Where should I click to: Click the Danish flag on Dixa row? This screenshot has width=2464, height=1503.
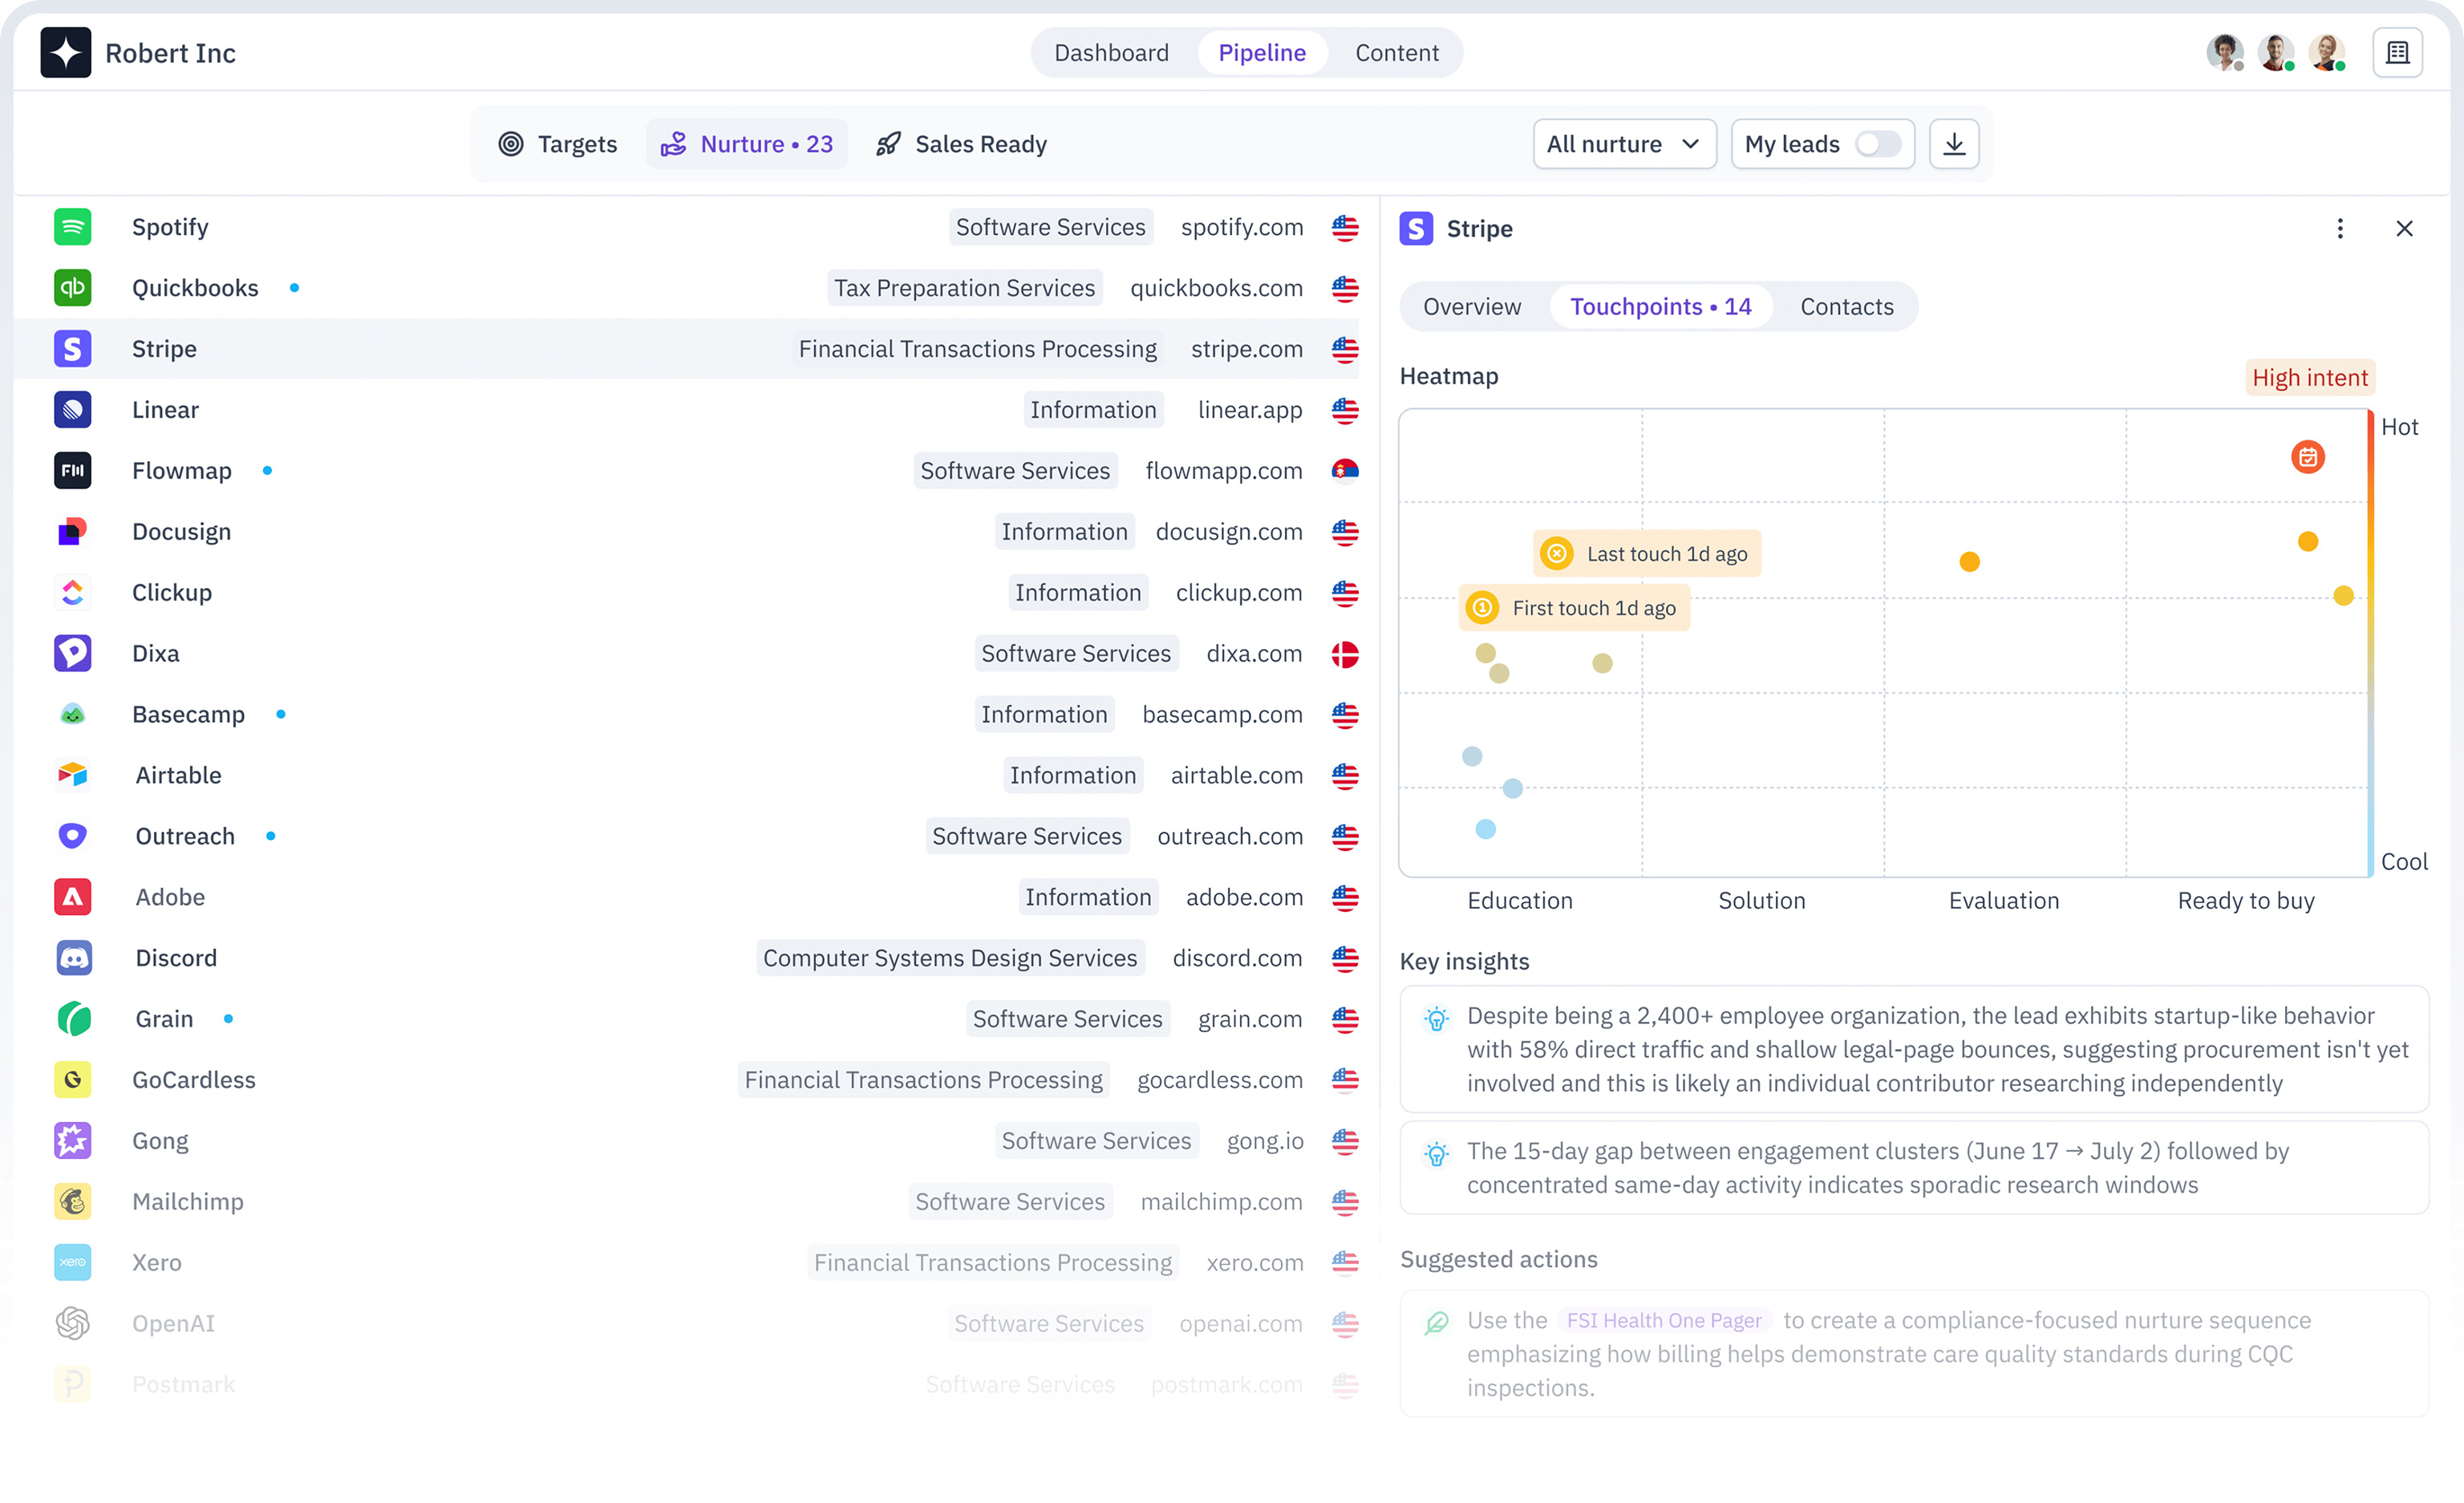[x=1345, y=654]
